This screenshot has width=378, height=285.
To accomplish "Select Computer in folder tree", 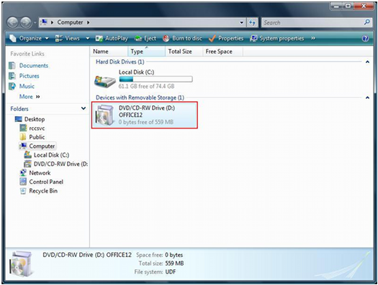I will [x=42, y=146].
